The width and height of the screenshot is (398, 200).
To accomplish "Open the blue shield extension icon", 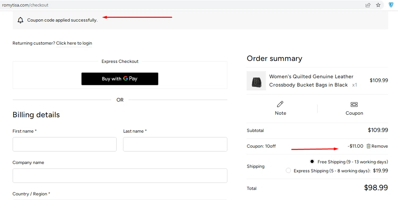I will coord(391,5).
